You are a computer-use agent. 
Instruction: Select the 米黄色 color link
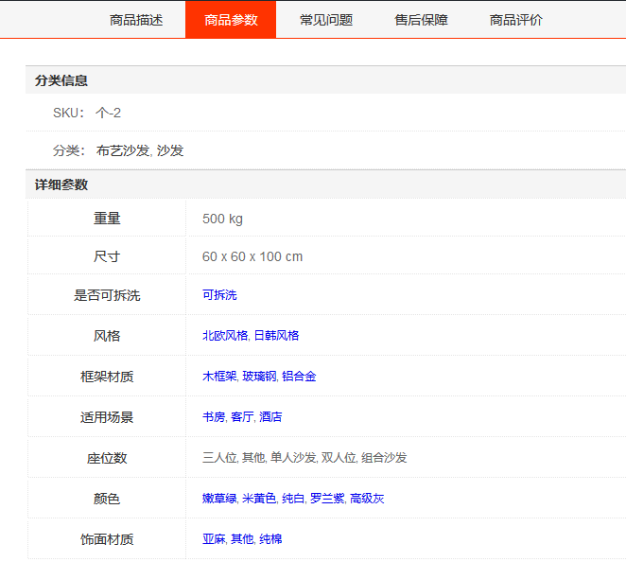[x=259, y=499]
